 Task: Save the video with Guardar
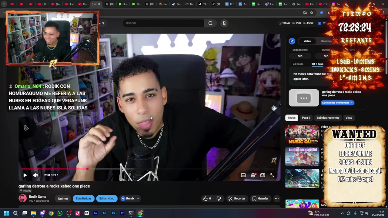point(260,199)
